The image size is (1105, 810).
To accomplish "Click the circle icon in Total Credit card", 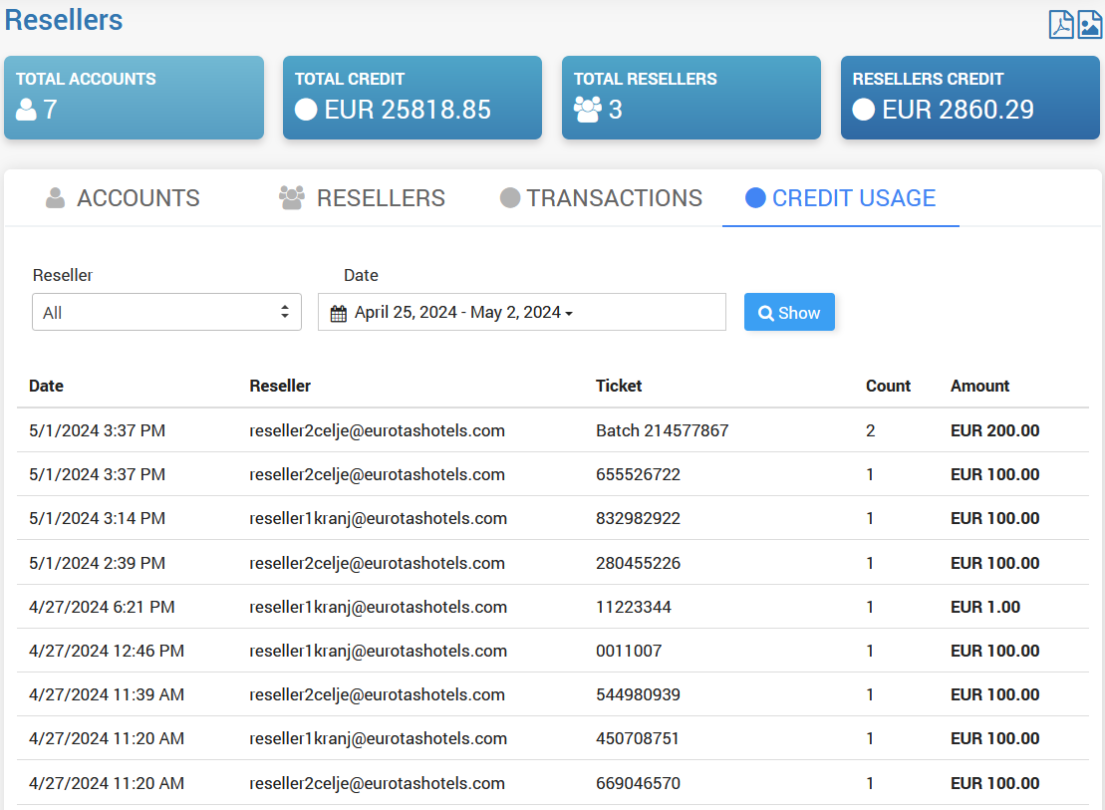I will click(x=306, y=110).
